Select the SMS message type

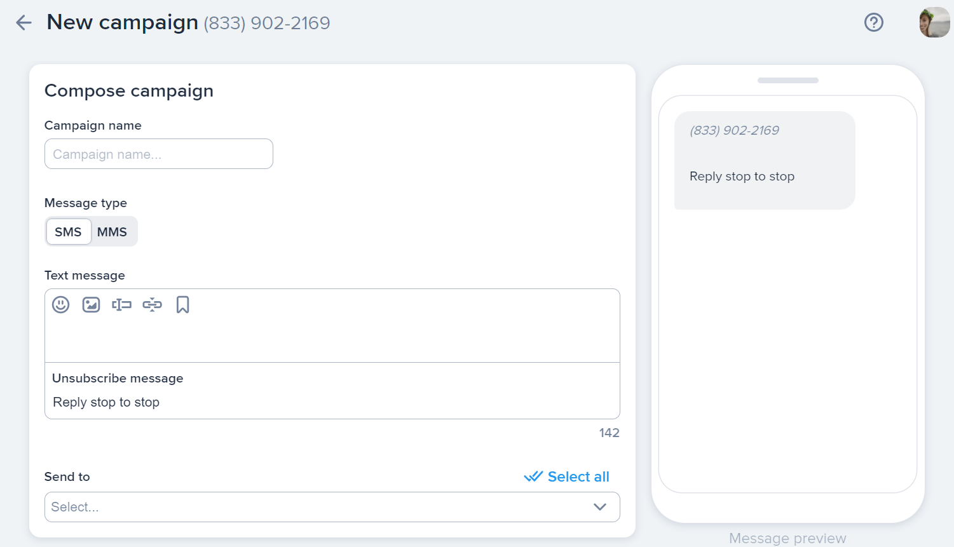coord(68,231)
